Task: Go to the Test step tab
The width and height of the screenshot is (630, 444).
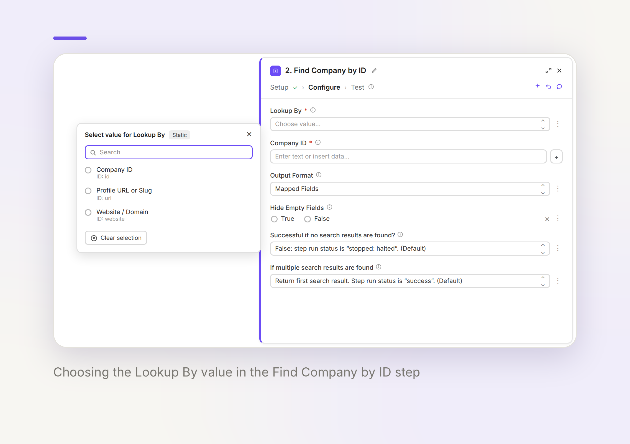Action: click(x=357, y=87)
